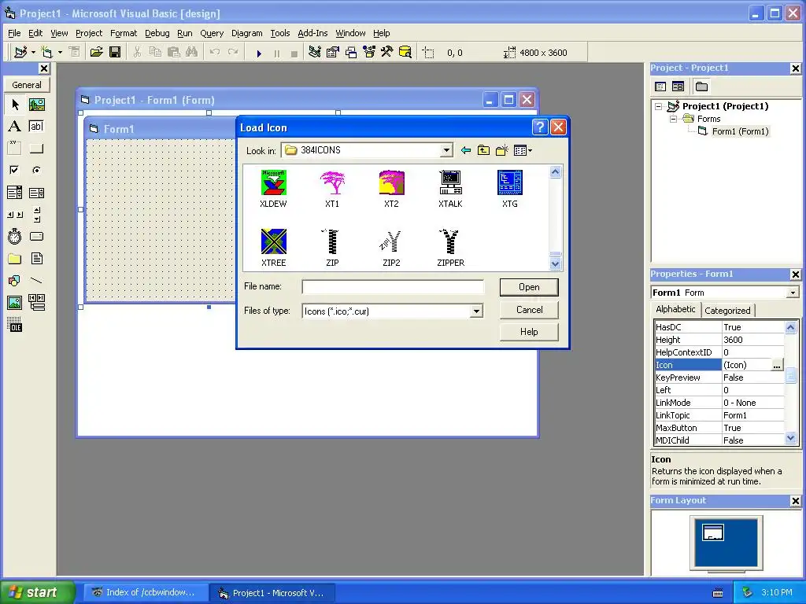Select the XTG icon file
The height and width of the screenshot is (604, 806).
point(509,189)
